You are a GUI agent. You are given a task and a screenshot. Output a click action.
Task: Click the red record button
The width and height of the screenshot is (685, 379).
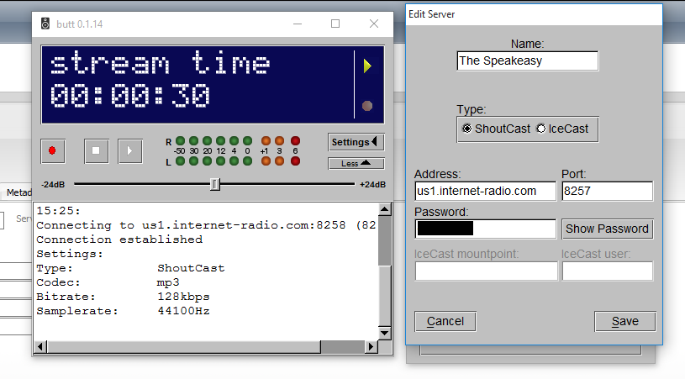[x=52, y=151]
